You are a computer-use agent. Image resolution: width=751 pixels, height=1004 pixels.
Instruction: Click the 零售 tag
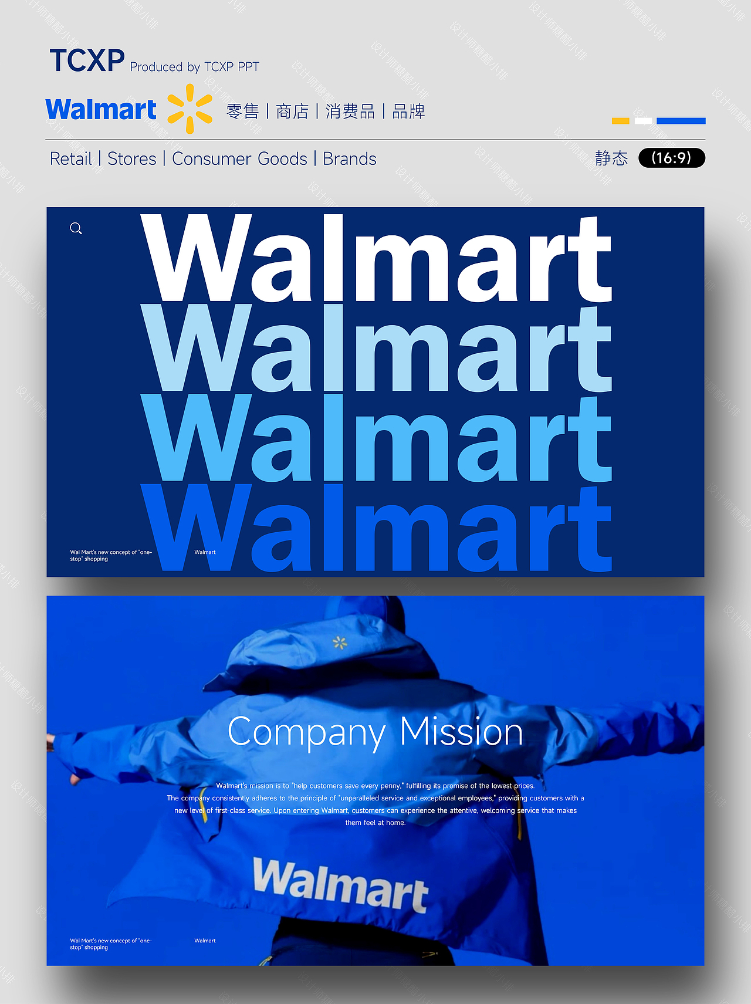click(242, 111)
